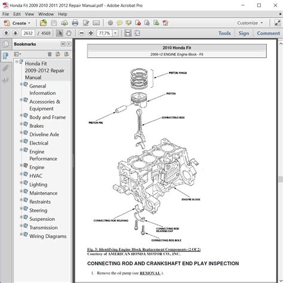The image size is (283, 283).
Task: Open the Create PDF menu button
Action: [x=17, y=23]
